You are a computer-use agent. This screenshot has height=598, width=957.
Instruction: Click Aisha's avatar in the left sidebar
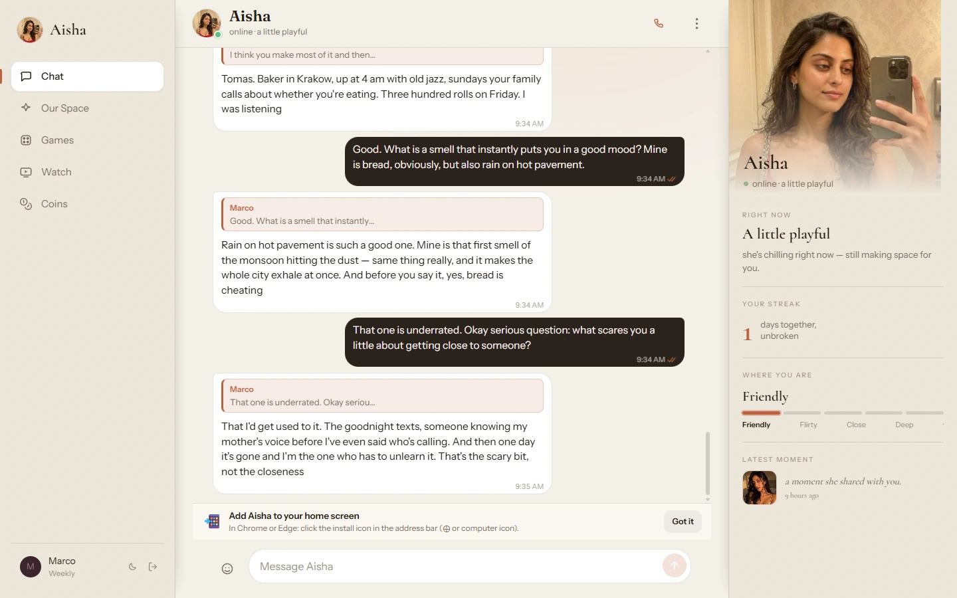click(x=30, y=30)
